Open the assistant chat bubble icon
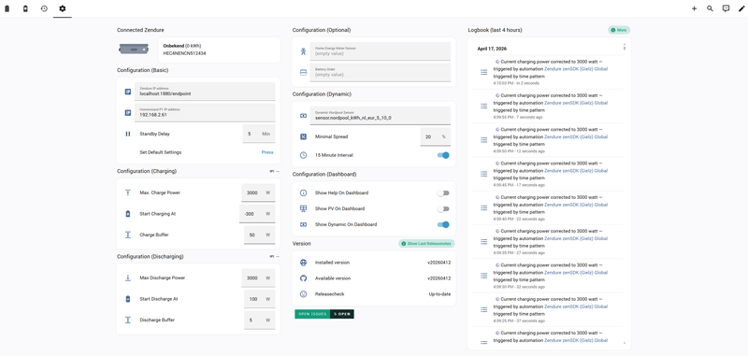Image resolution: width=748 pixels, height=356 pixels. (726, 8)
